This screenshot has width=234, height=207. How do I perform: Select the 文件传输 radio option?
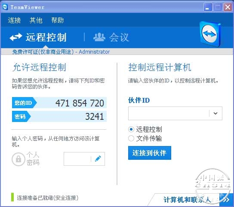coord(131,138)
